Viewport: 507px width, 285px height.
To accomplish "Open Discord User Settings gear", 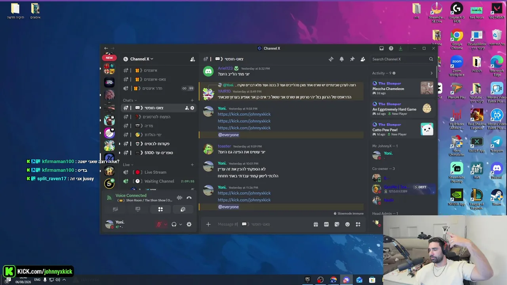I will click(x=189, y=224).
